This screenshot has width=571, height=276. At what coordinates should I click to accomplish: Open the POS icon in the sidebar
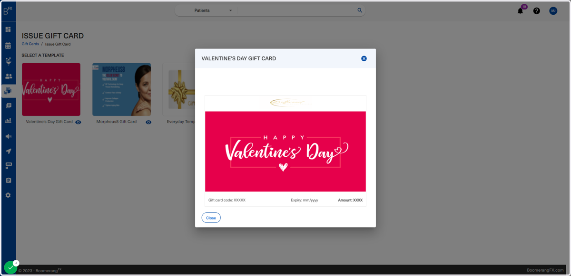pos(8,166)
